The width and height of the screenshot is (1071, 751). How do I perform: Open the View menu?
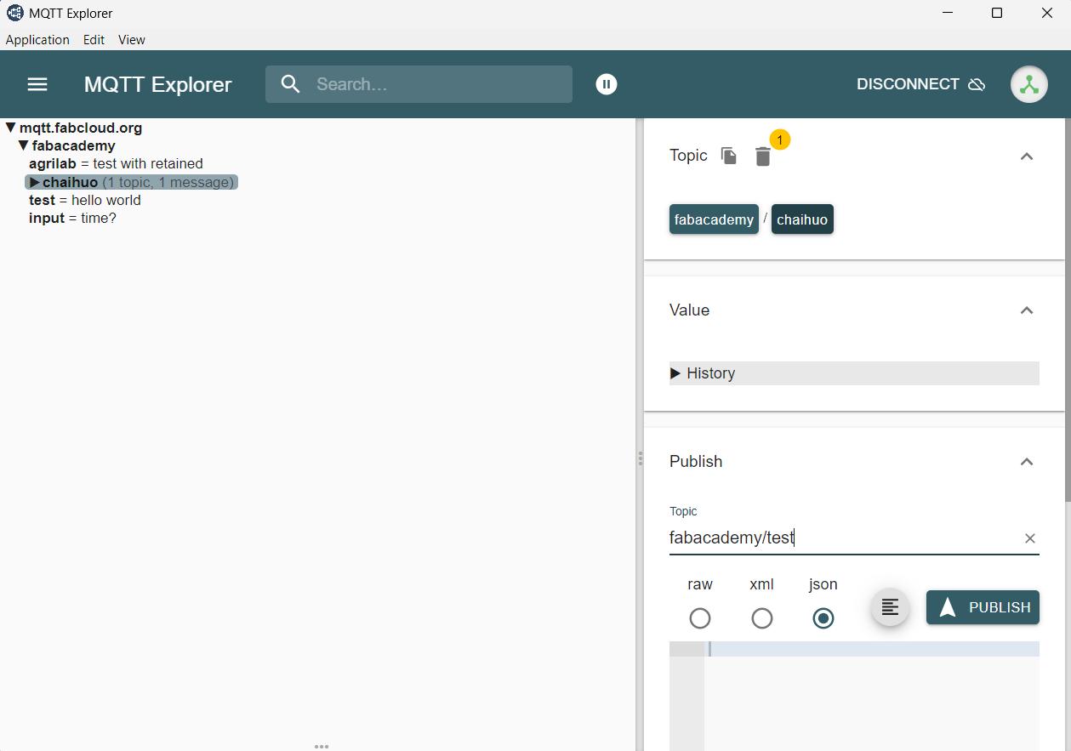tap(132, 40)
